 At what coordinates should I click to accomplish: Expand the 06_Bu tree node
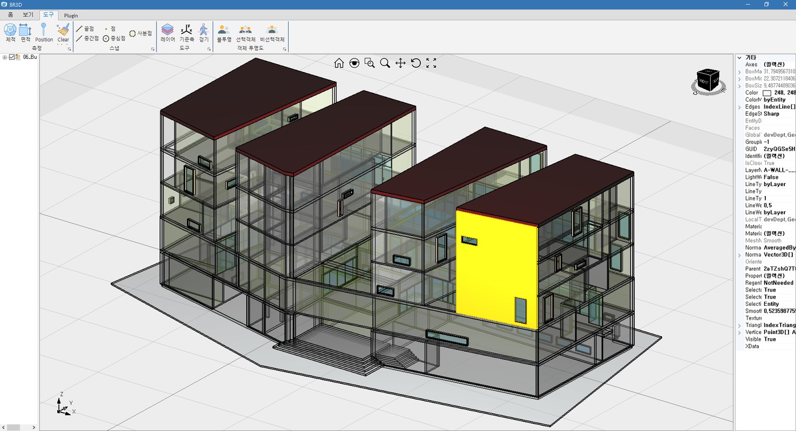point(5,57)
